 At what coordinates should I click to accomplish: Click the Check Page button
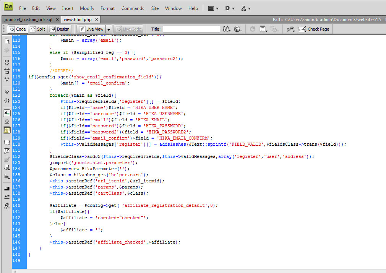(x=314, y=29)
